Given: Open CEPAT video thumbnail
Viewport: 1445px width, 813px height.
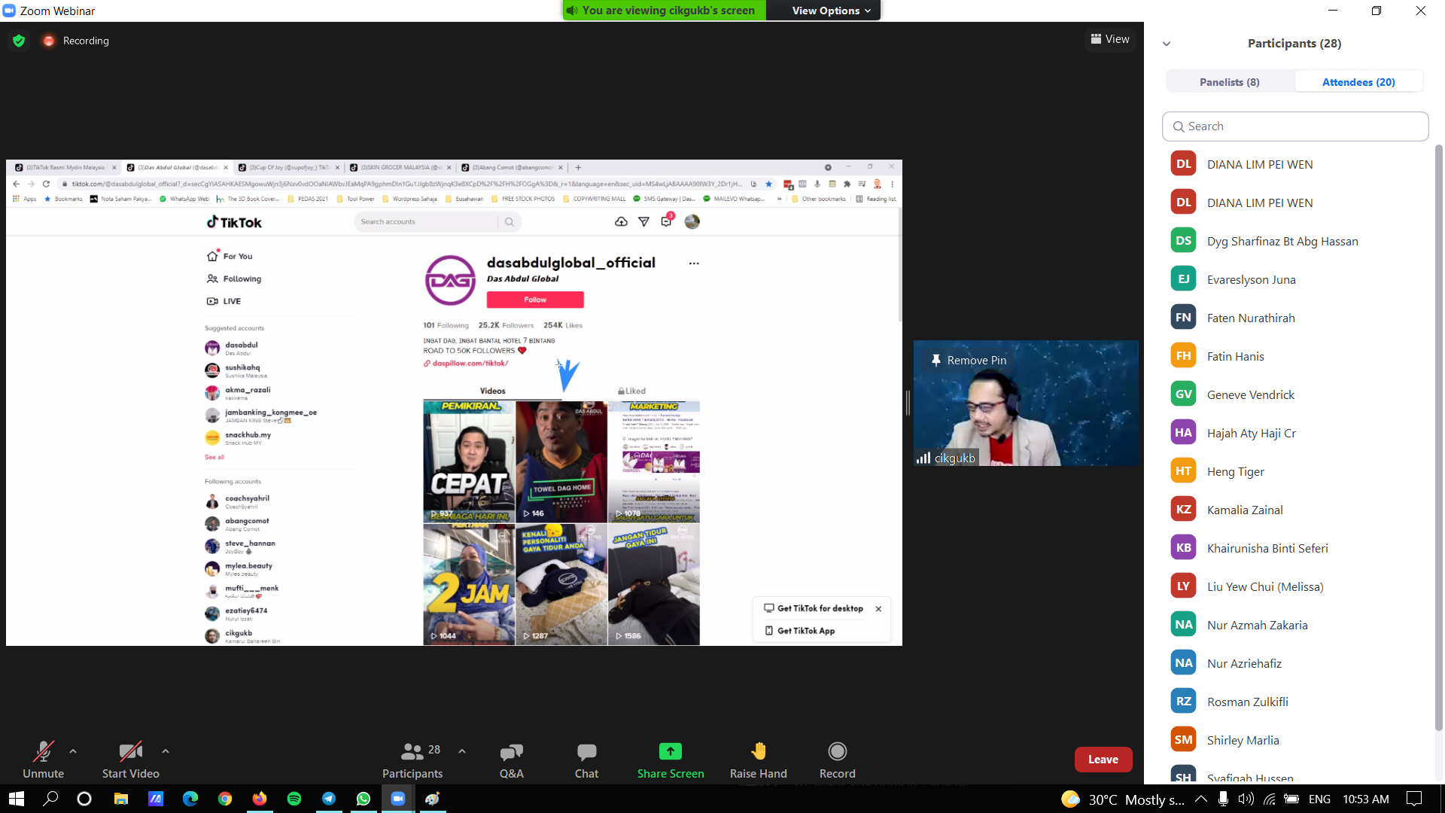Looking at the screenshot, I should 469,461.
